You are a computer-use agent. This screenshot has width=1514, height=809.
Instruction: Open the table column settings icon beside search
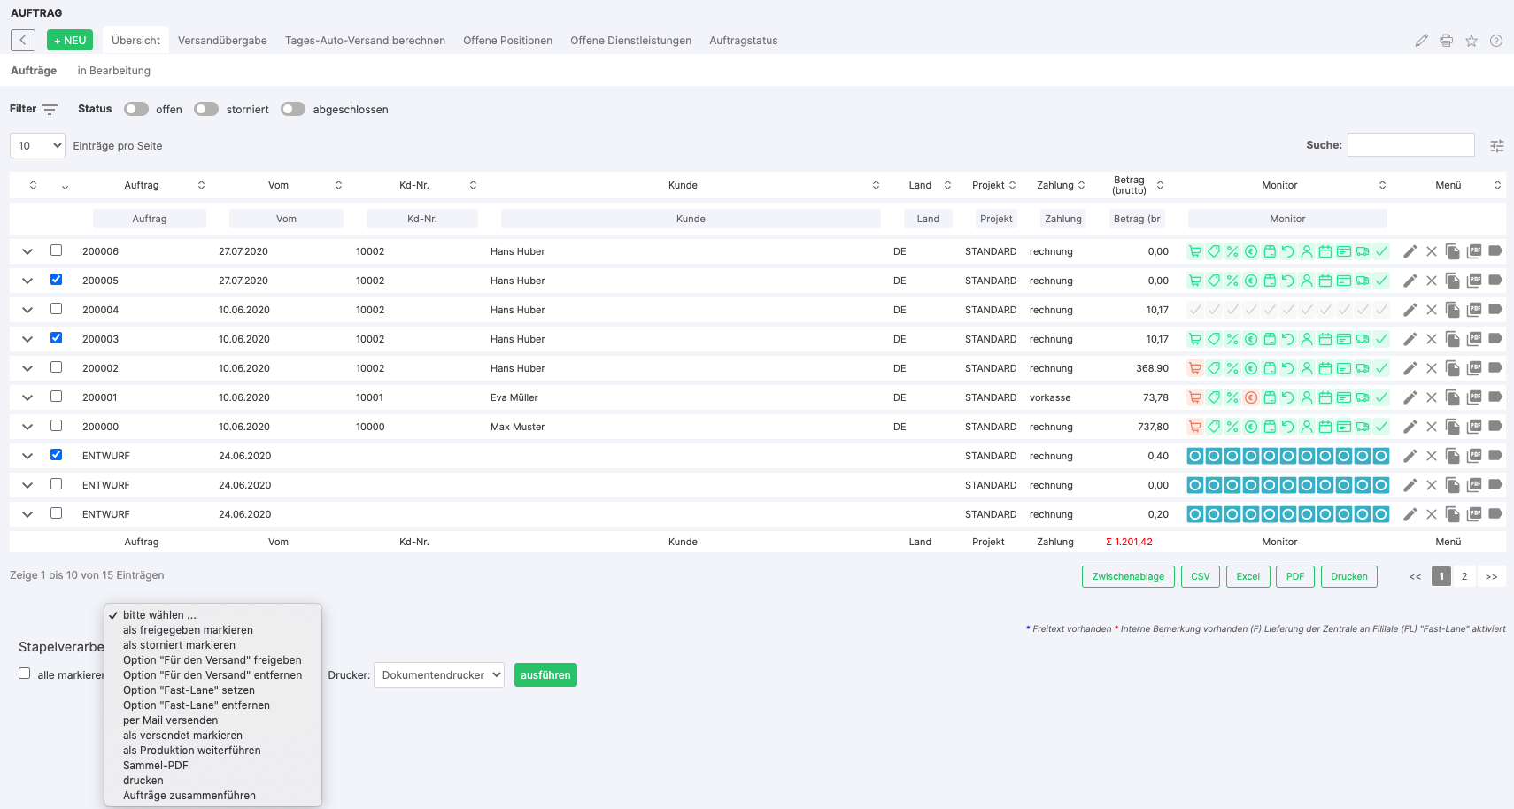pos(1497,146)
